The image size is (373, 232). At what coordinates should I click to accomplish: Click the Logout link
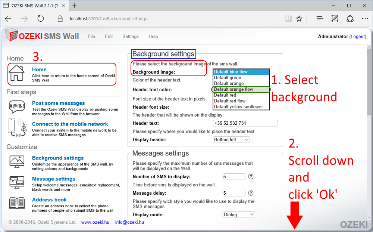[x=358, y=37]
